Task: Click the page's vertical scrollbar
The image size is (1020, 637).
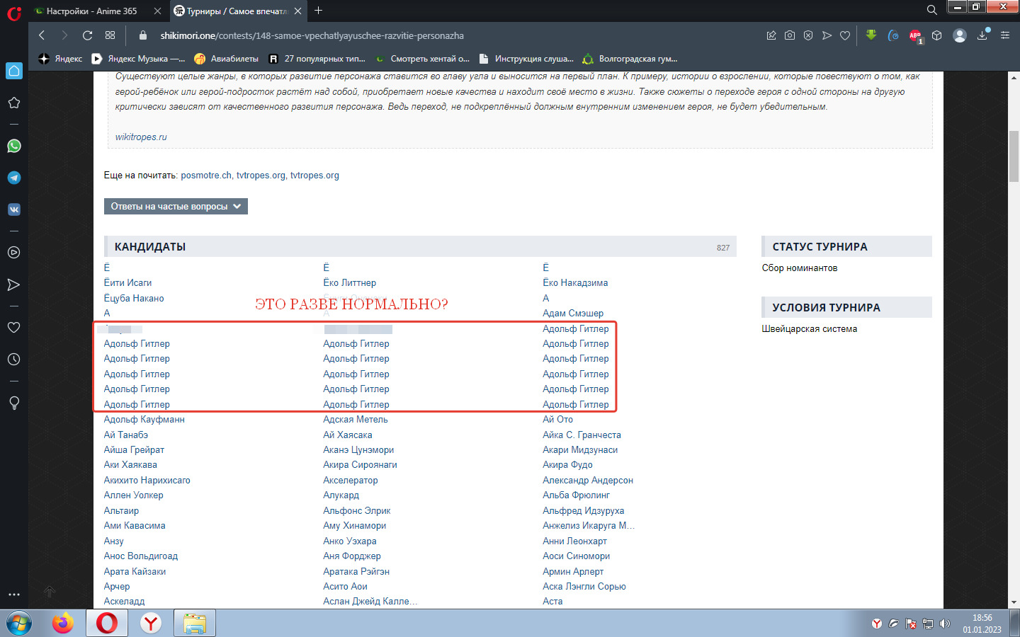Action: click(x=1014, y=157)
